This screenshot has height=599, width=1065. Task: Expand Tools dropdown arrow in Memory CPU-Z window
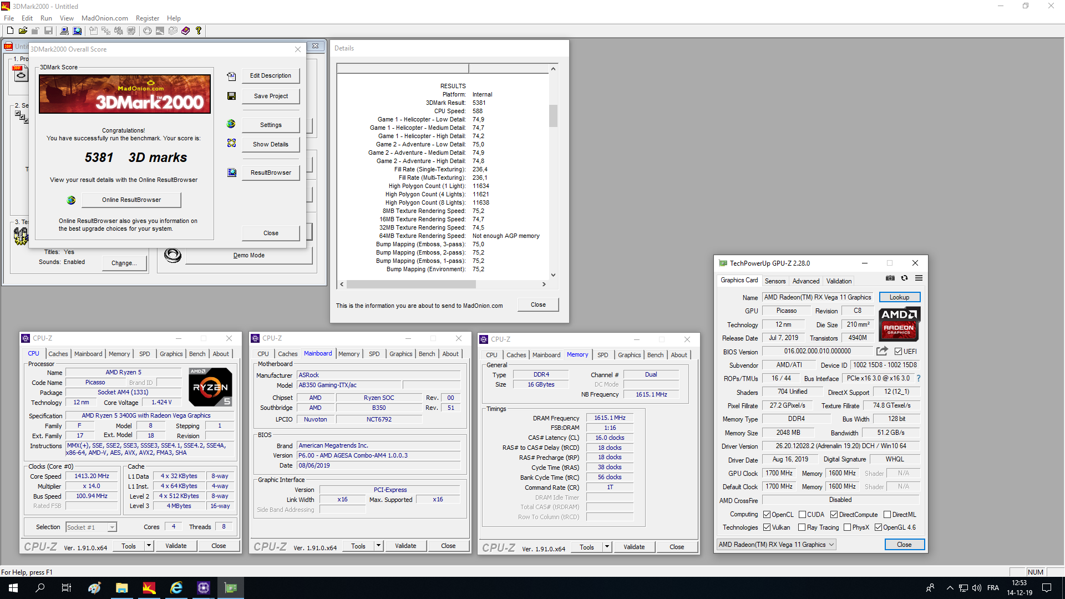[607, 547]
